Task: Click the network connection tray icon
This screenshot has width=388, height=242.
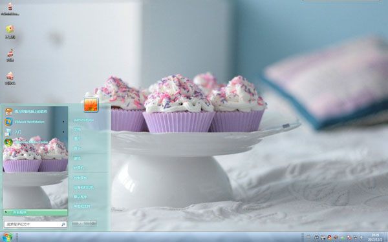Action: [x=355, y=237]
